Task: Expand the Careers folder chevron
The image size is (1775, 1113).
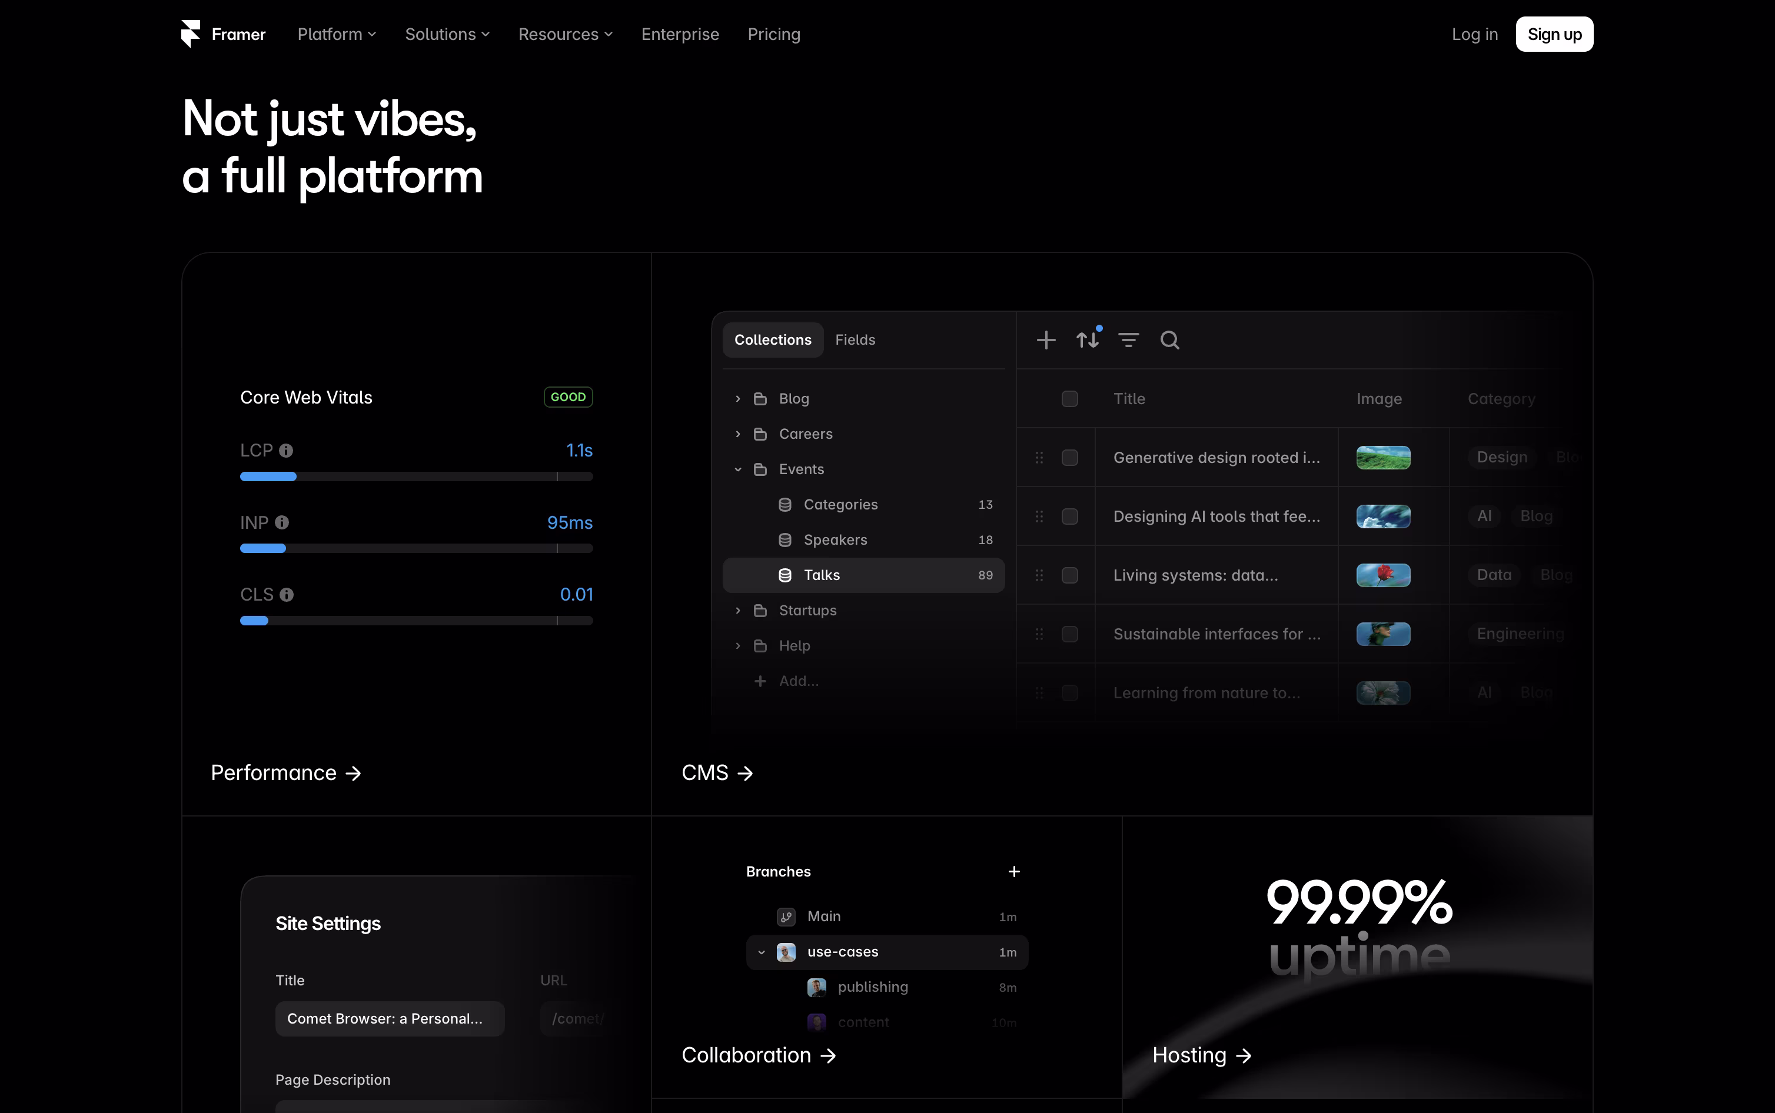Action: [x=737, y=434]
